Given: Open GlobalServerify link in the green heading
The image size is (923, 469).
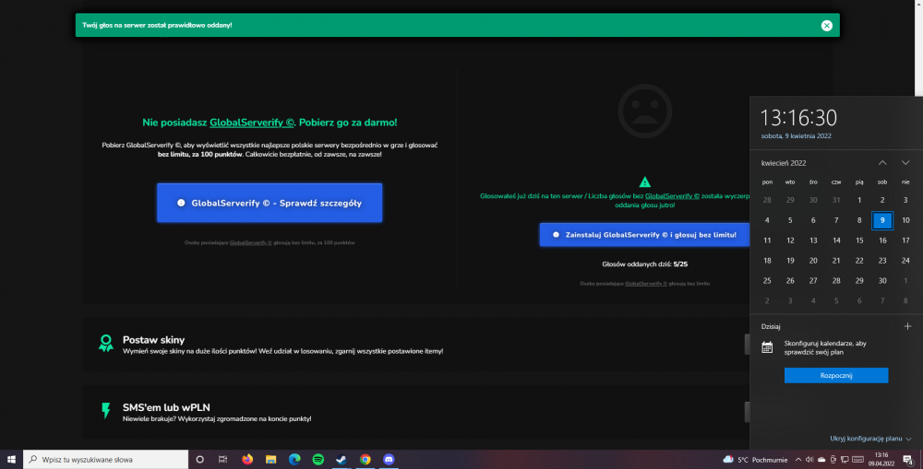Looking at the screenshot, I should (251, 123).
